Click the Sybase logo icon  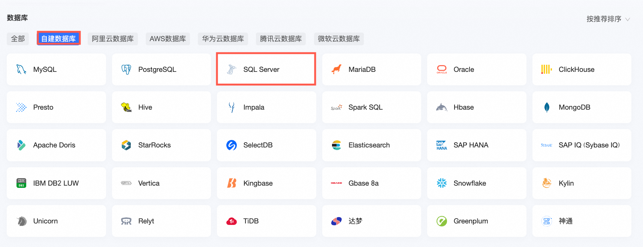tap(547, 145)
